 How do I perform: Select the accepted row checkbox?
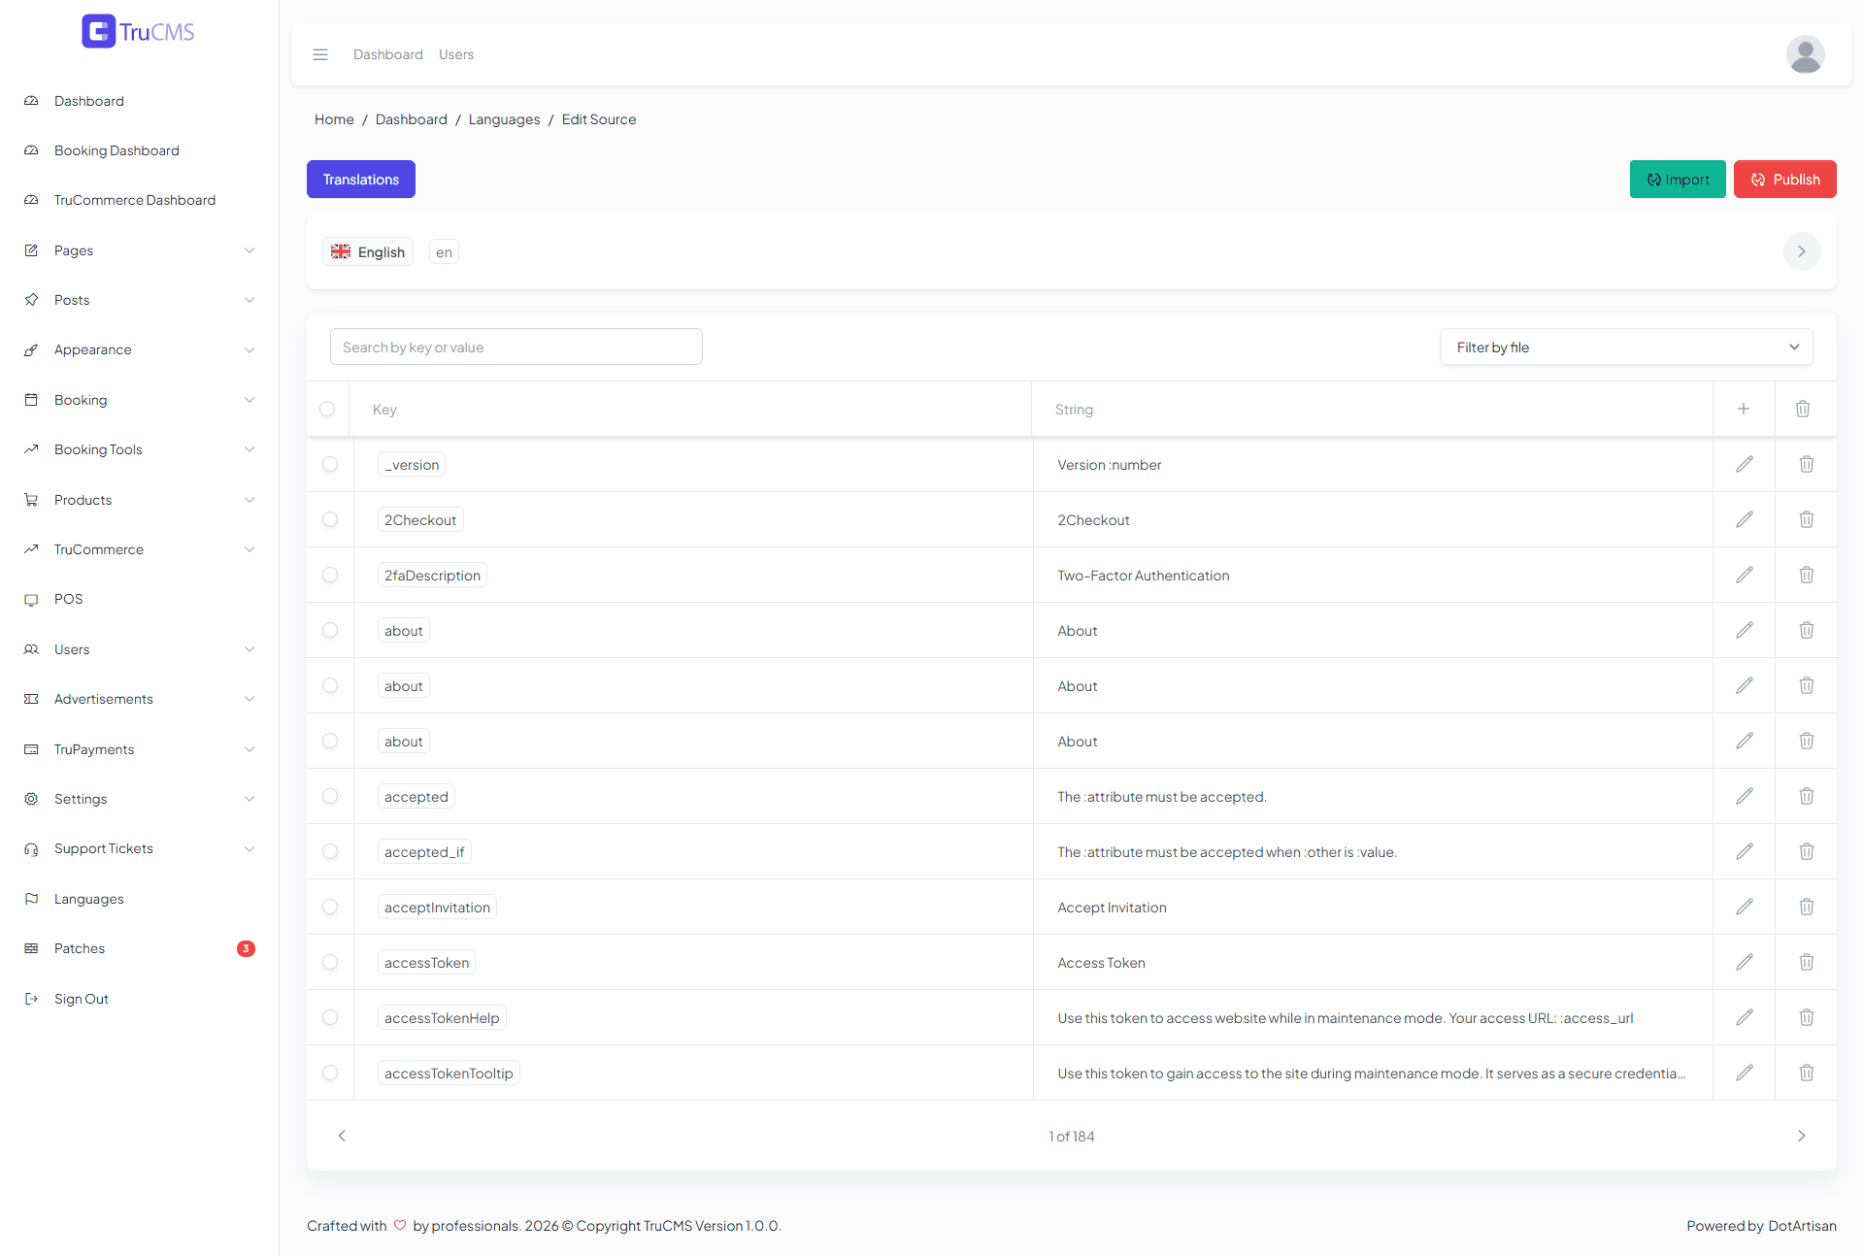[330, 796]
